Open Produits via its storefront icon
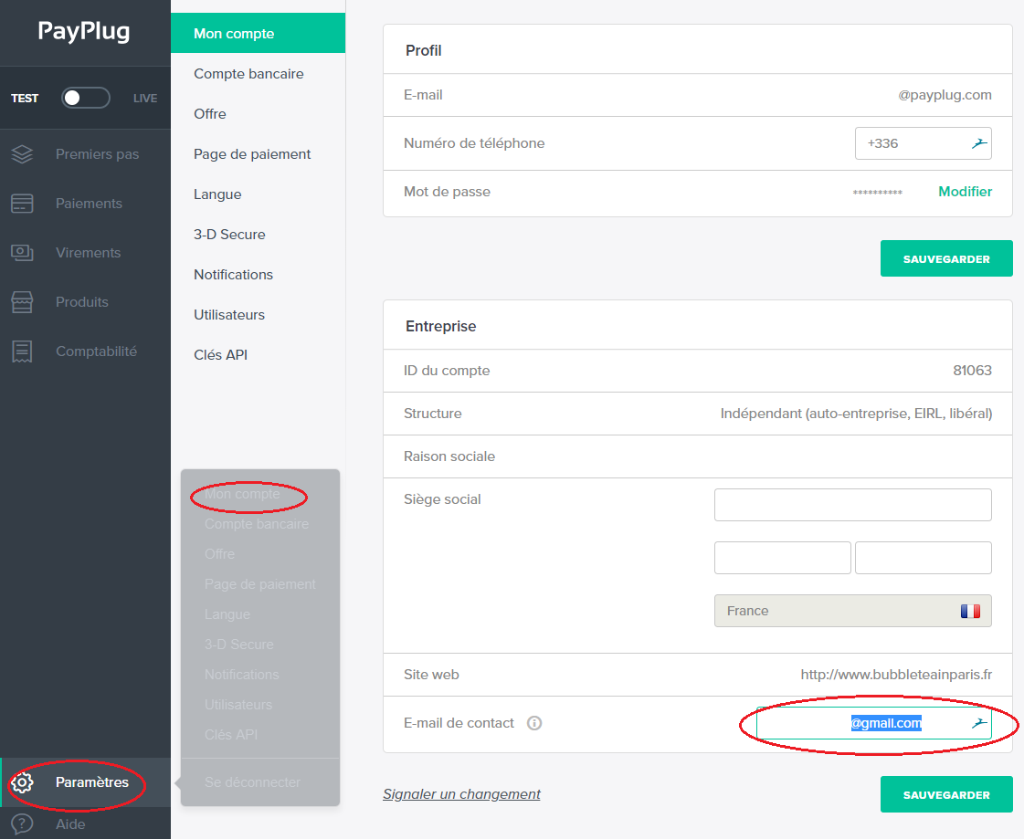Screen dimensions: 1024x839 click(x=22, y=301)
